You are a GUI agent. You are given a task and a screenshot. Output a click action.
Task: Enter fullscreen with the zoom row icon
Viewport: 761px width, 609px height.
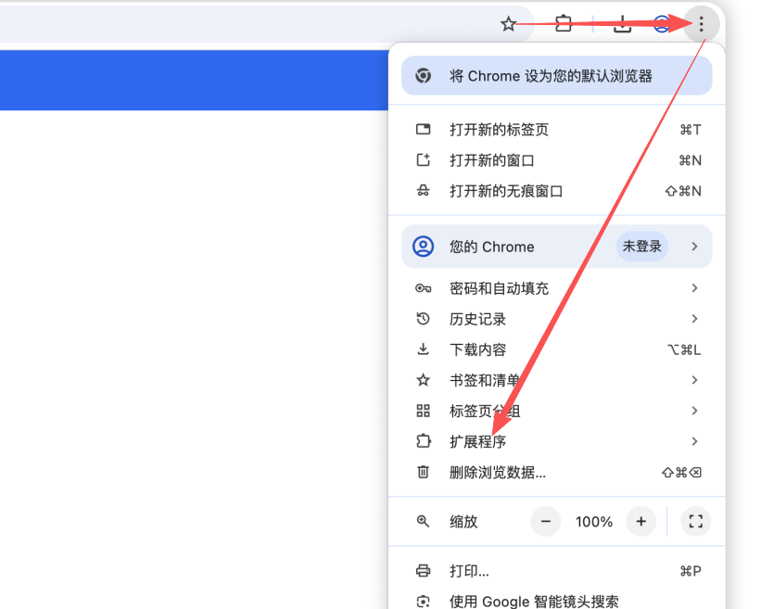(696, 522)
